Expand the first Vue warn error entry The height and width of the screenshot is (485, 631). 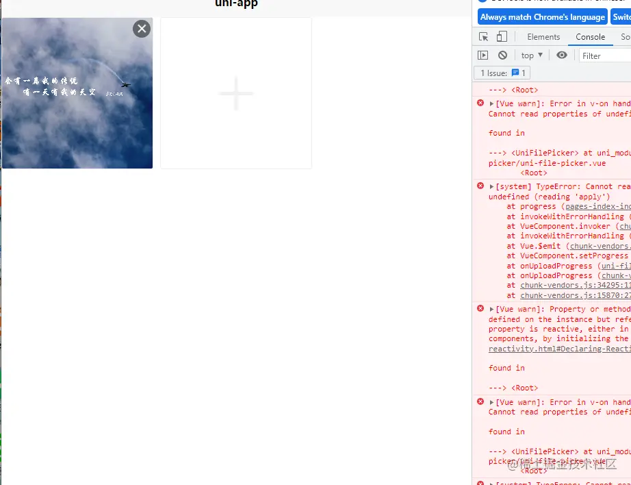[x=491, y=103]
